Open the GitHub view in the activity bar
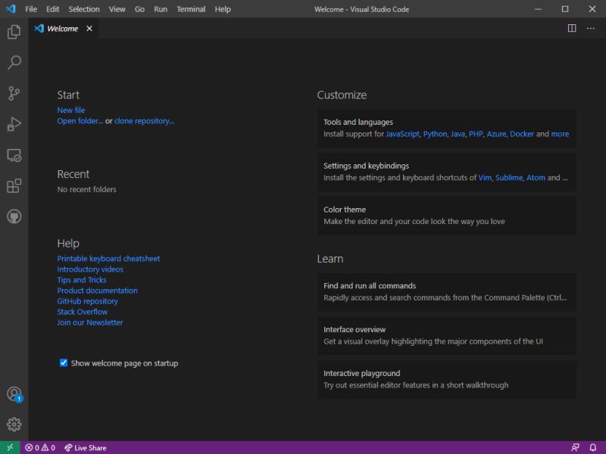 point(14,216)
